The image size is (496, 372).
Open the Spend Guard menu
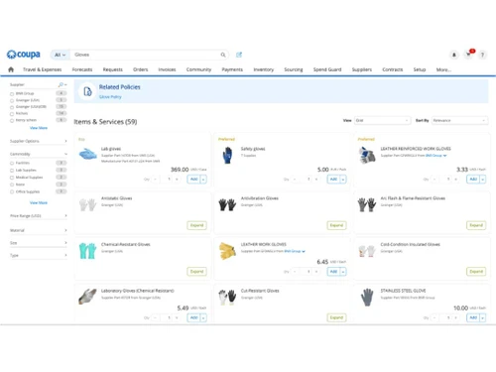327,69
